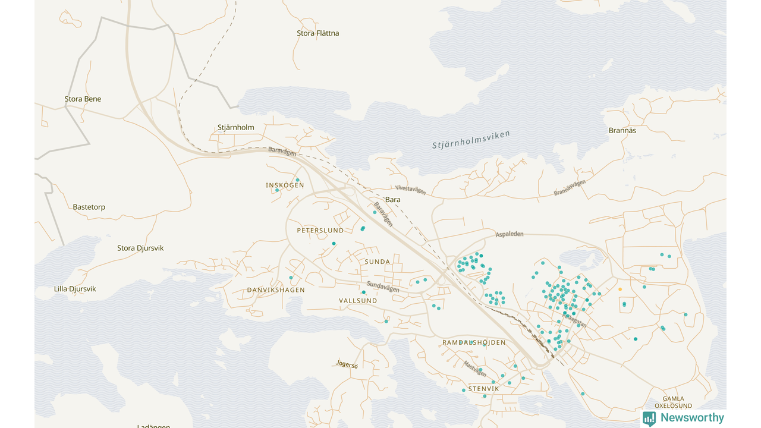Viewport: 761px width, 428px height.
Task: Click the Brannäs place label
Action: point(622,130)
